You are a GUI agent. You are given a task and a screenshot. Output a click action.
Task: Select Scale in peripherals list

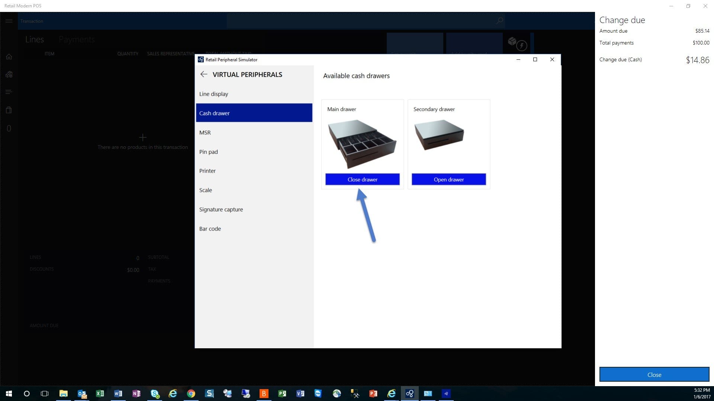coord(206,190)
